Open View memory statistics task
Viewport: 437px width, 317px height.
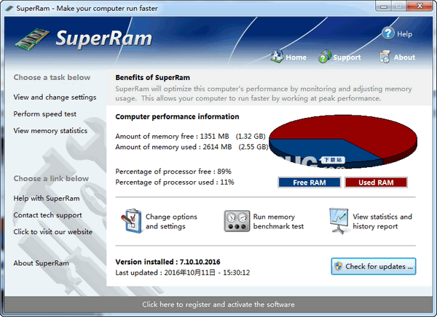pyautogui.click(x=50, y=131)
